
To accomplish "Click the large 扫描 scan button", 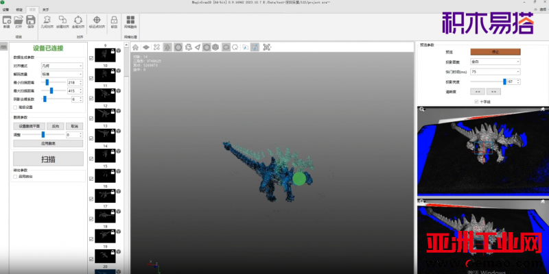I will pyautogui.click(x=48, y=159).
